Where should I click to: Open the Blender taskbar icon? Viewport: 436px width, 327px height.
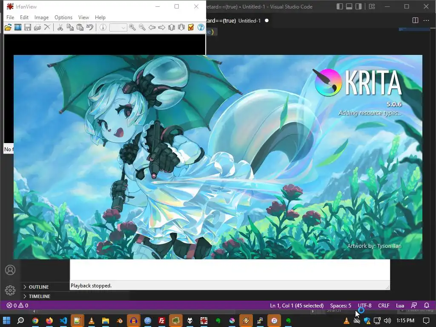[x=120, y=321]
